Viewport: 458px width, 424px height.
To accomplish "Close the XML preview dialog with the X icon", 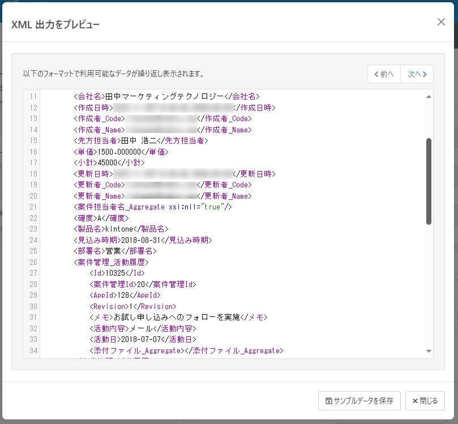I will coord(441,22).
